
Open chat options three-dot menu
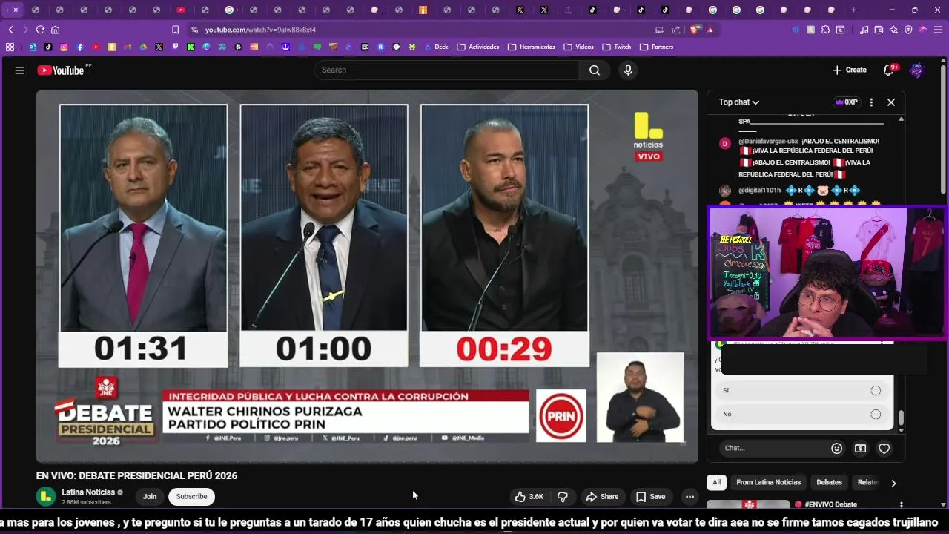tap(871, 102)
